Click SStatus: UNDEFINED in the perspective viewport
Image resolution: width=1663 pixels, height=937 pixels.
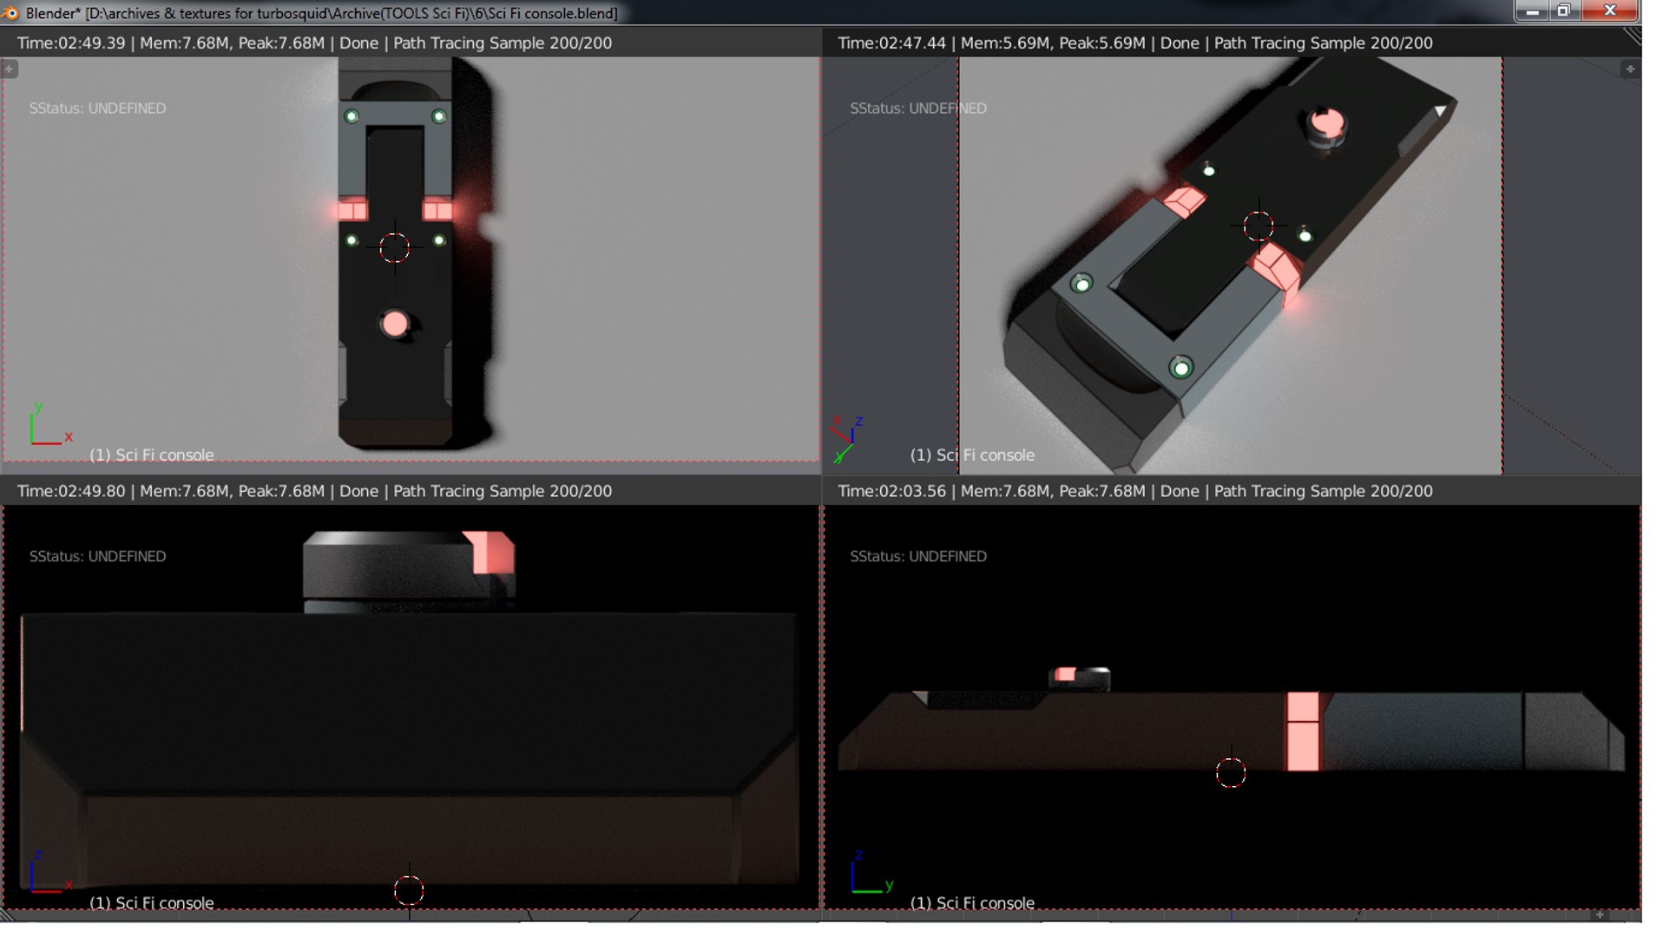pos(918,108)
